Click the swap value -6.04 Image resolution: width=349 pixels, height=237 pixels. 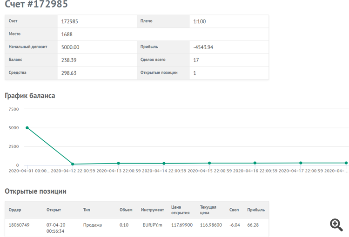[x=235, y=225]
